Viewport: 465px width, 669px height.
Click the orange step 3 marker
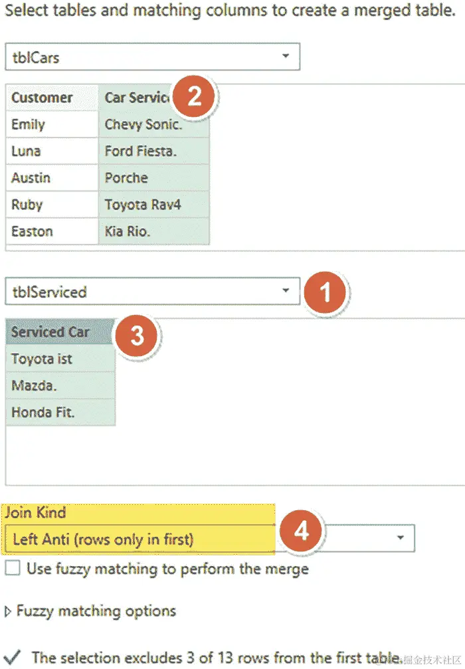(x=137, y=335)
